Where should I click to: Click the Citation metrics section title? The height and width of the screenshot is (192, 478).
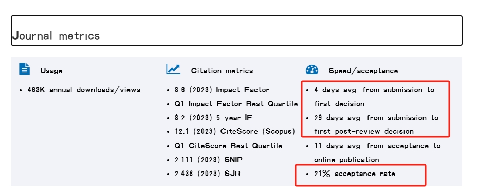(x=222, y=71)
